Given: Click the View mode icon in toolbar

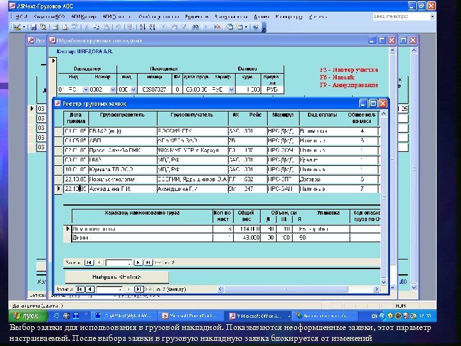Looking at the screenshot, I should (17, 27).
